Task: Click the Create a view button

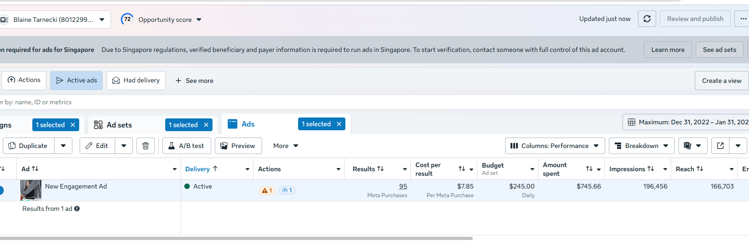Action: pyautogui.click(x=722, y=81)
